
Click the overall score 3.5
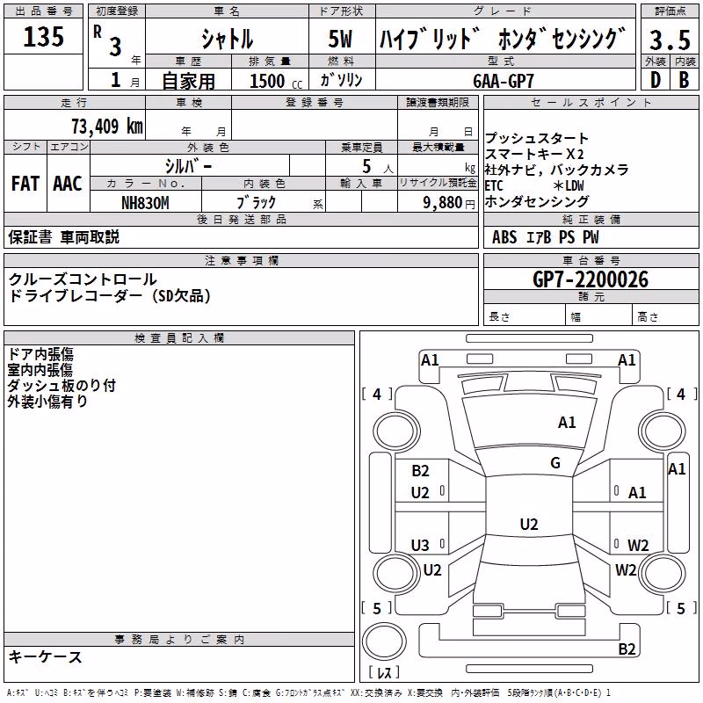pos(670,40)
